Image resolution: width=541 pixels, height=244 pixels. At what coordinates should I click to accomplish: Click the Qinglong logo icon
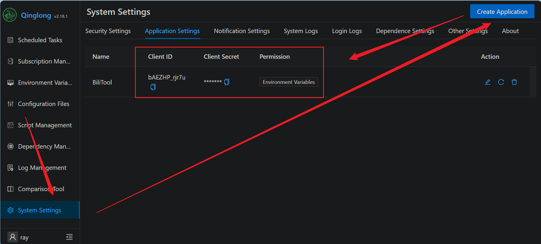coord(10,15)
